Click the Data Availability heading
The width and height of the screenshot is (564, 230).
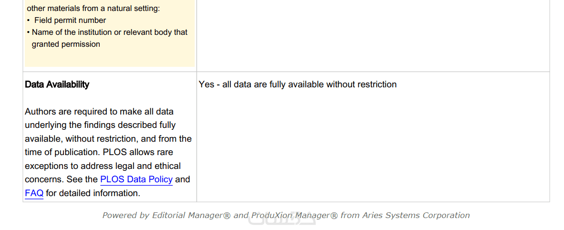pyautogui.click(x=57, y=84)
